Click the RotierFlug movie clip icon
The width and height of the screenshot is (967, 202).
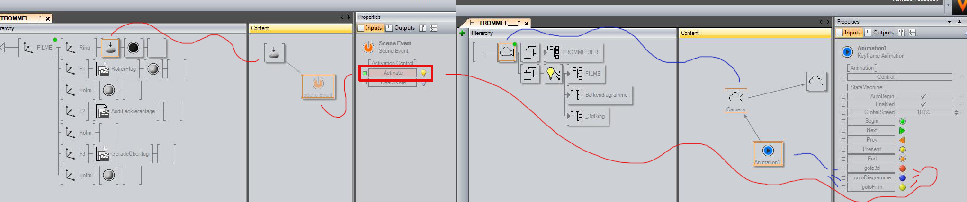102,69
